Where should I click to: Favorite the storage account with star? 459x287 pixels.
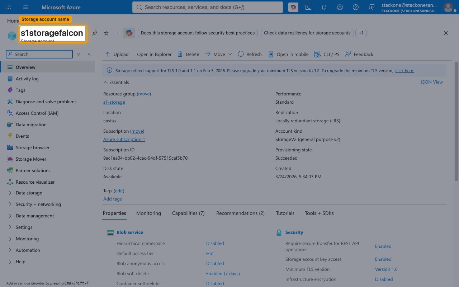(x=106, y=33)
